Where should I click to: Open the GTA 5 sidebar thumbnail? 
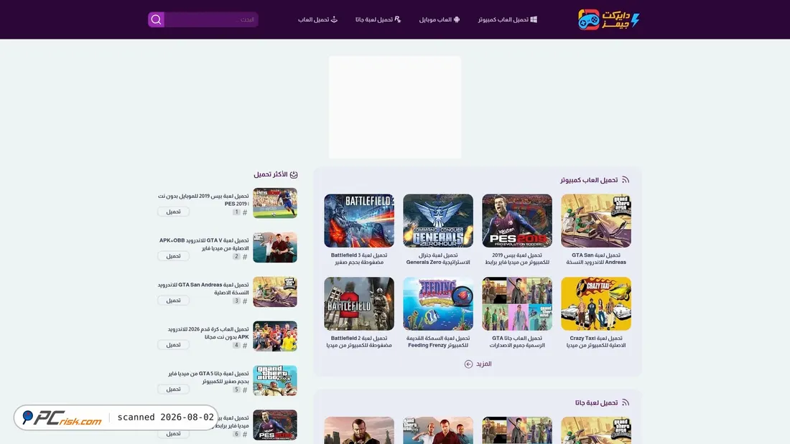coord(275,380)
